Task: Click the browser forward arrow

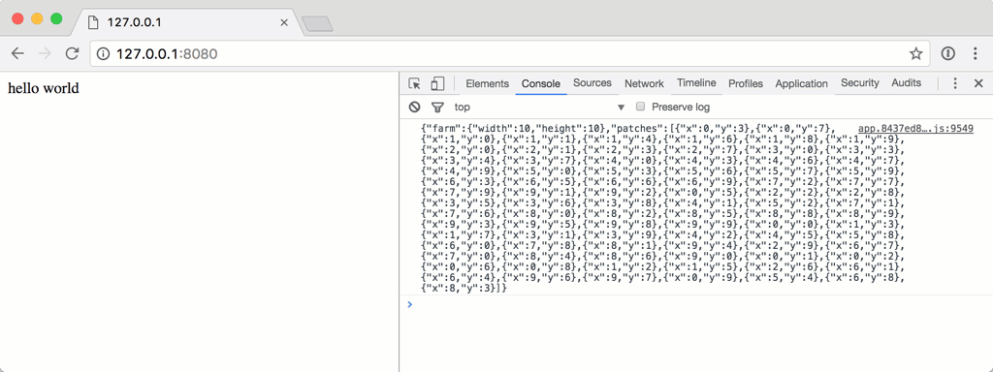Action: pyautogui.click(x=45, y=54)
